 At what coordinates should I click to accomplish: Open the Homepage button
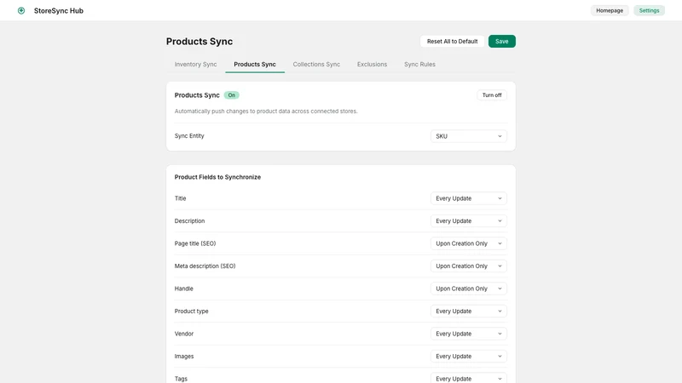[x=610, y=10]
